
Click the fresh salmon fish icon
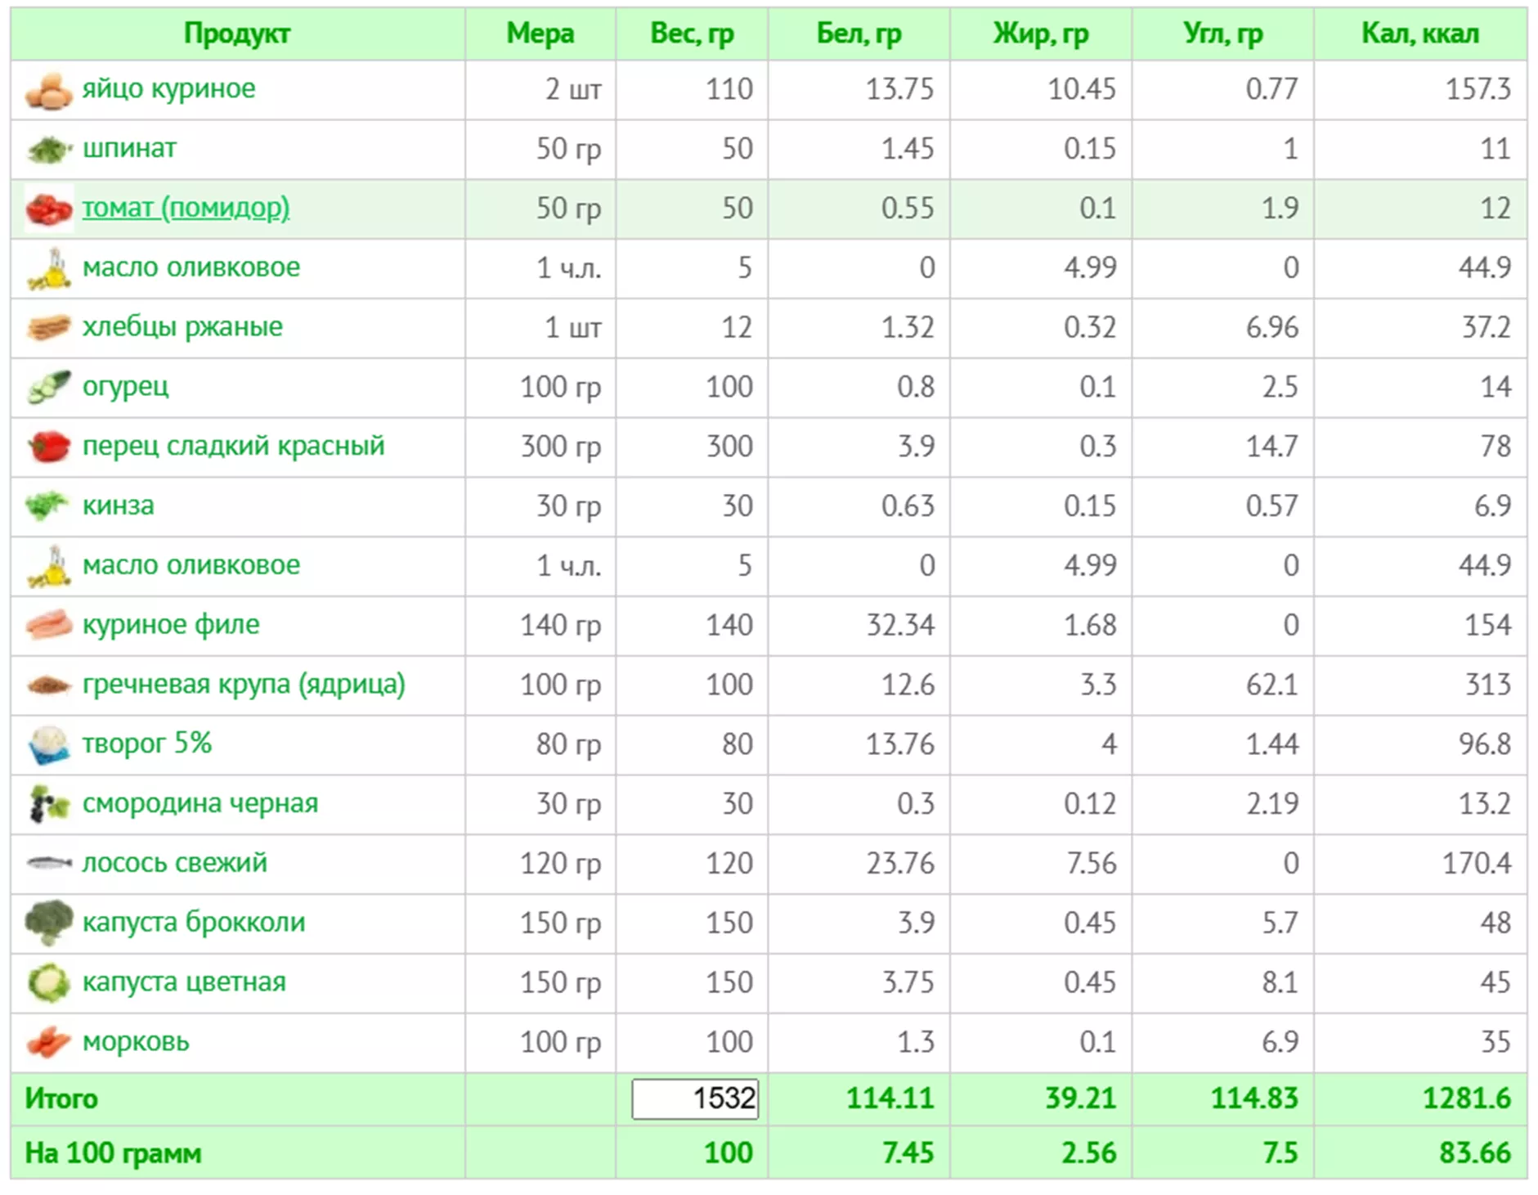point(48,863)
